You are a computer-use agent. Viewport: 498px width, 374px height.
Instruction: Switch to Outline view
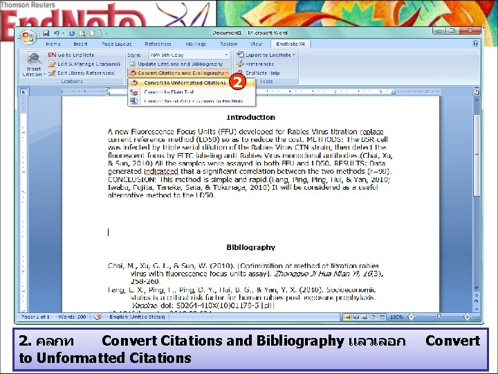(373, 317)
